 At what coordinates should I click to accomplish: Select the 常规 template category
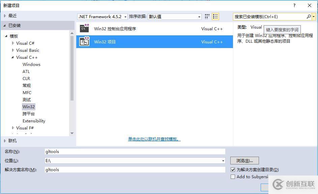pyautogui.click(x=27, y=86)
